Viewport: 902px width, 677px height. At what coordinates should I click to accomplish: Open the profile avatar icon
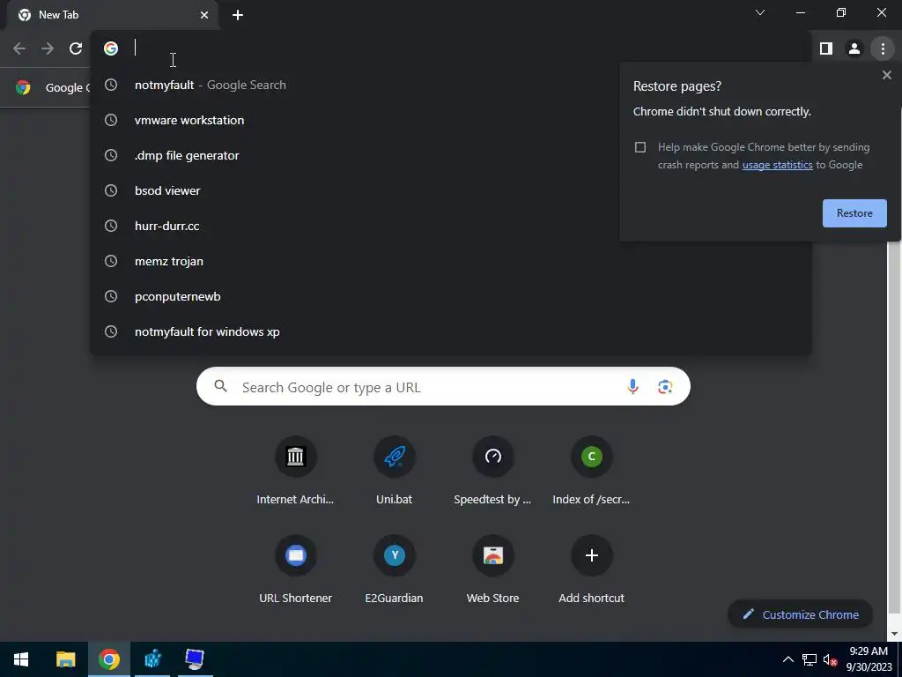(854, 49)
